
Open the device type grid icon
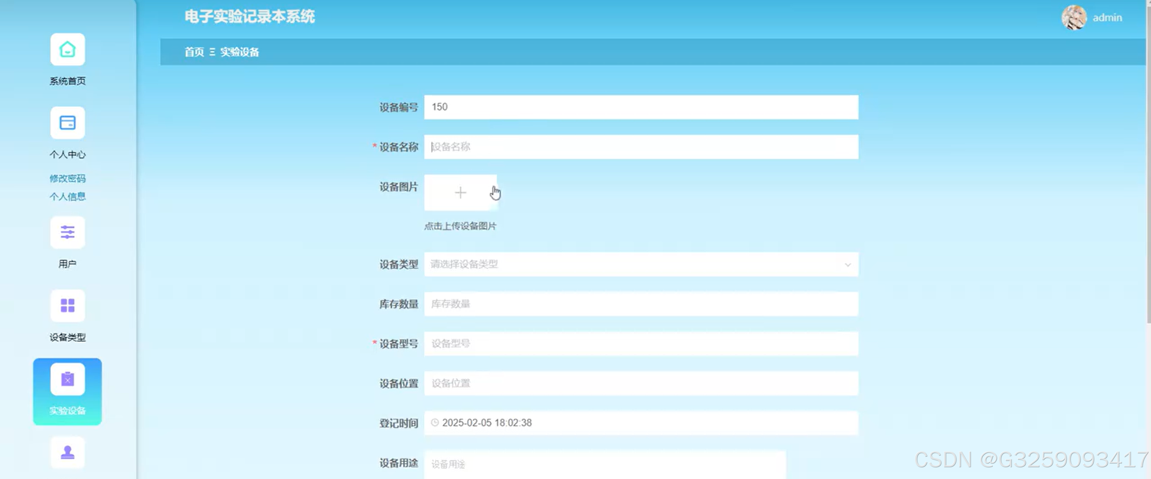[68, 306]
